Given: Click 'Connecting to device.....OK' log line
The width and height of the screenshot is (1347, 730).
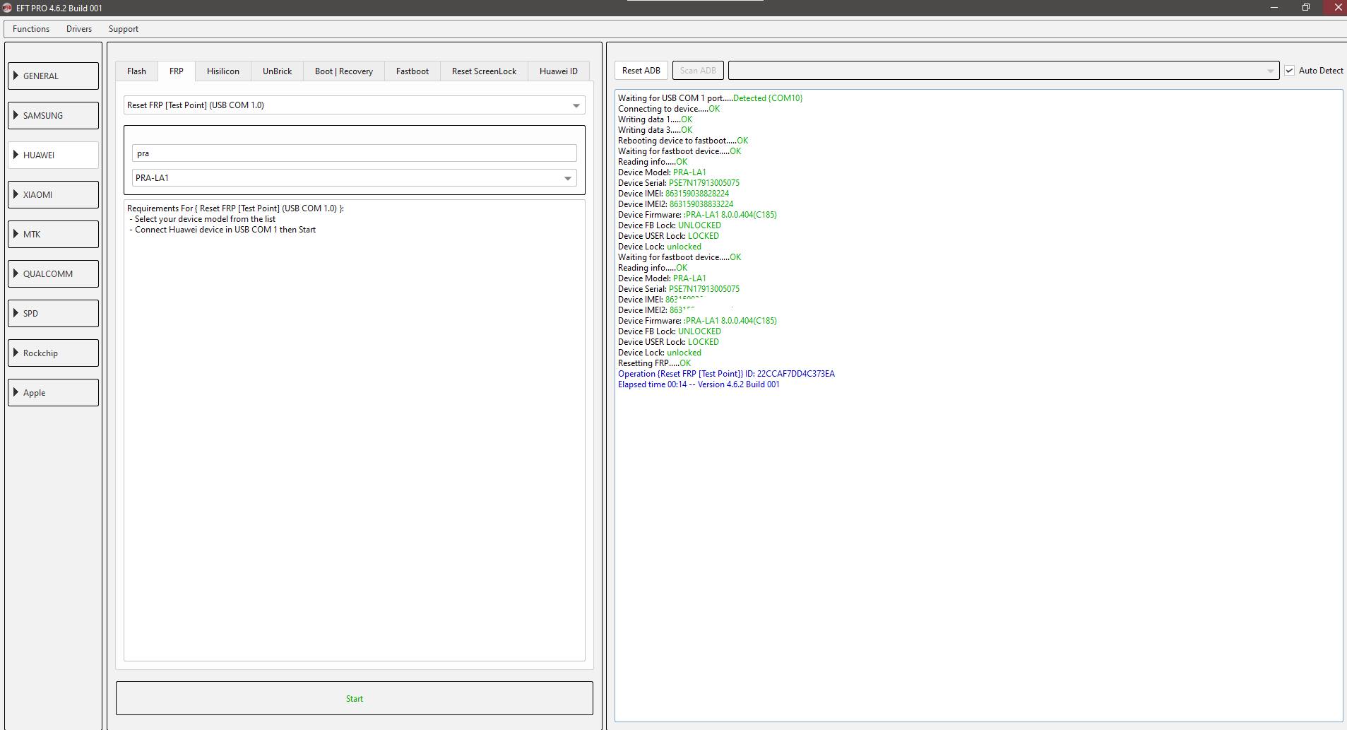Looking at the screenshot, I should coord(669,109).
